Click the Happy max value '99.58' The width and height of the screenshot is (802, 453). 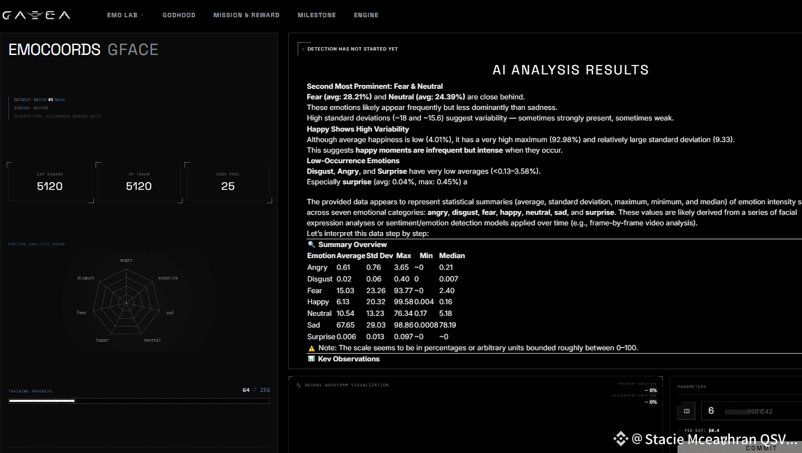point(403,302)
